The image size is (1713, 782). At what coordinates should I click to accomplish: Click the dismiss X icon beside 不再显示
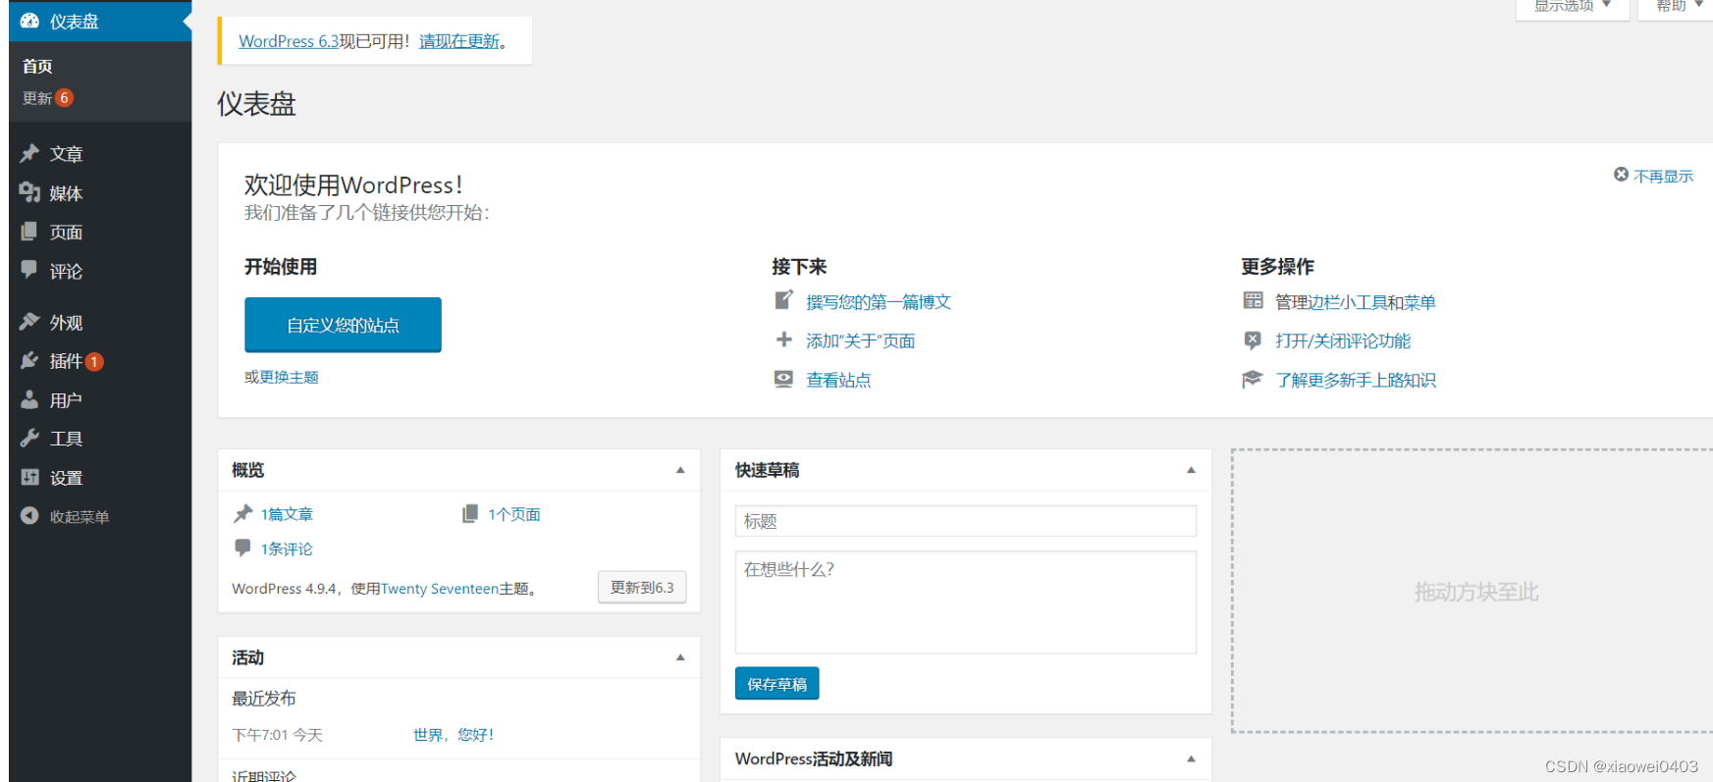[1621, 175]
